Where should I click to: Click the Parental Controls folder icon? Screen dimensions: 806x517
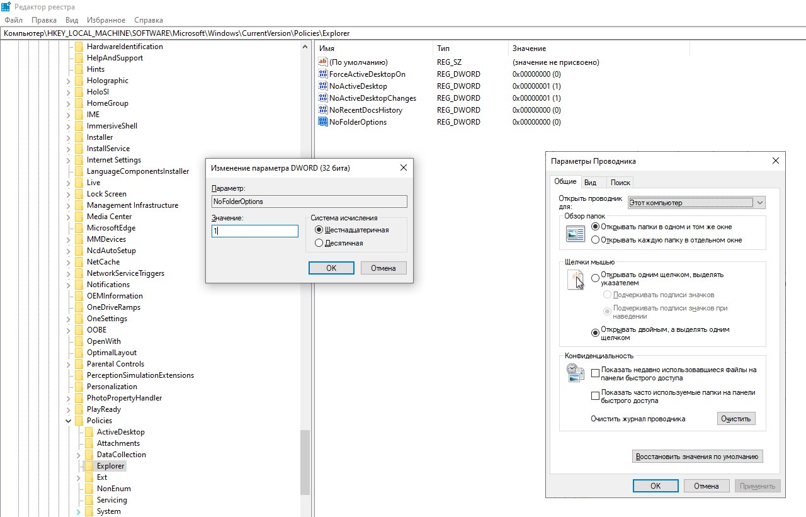[x=79, y=364]
